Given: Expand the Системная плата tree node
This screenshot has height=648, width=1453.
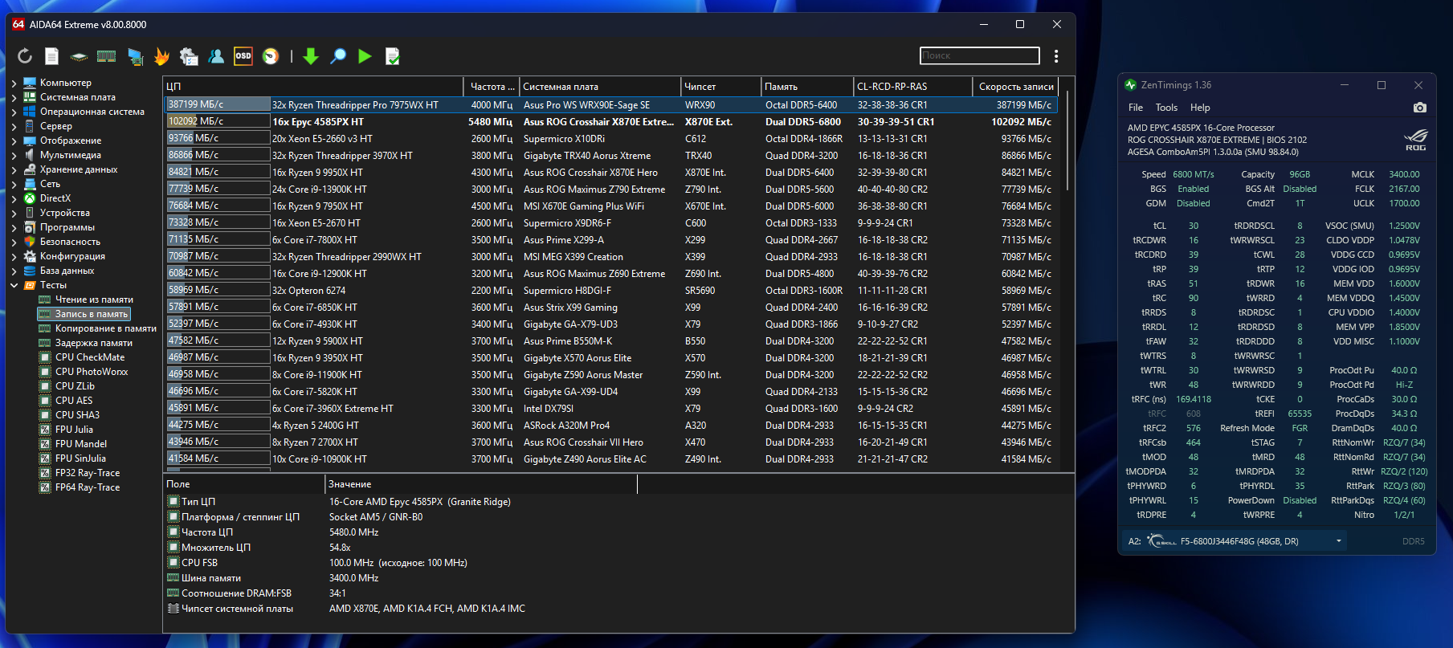Looking at the screenshot, I should click(x=14, y=97).
